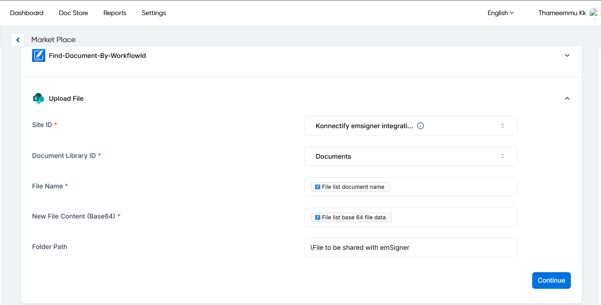
Task: Click the emSigner Find-Document-By-WorkflowId icon
Action: (39, 56)
